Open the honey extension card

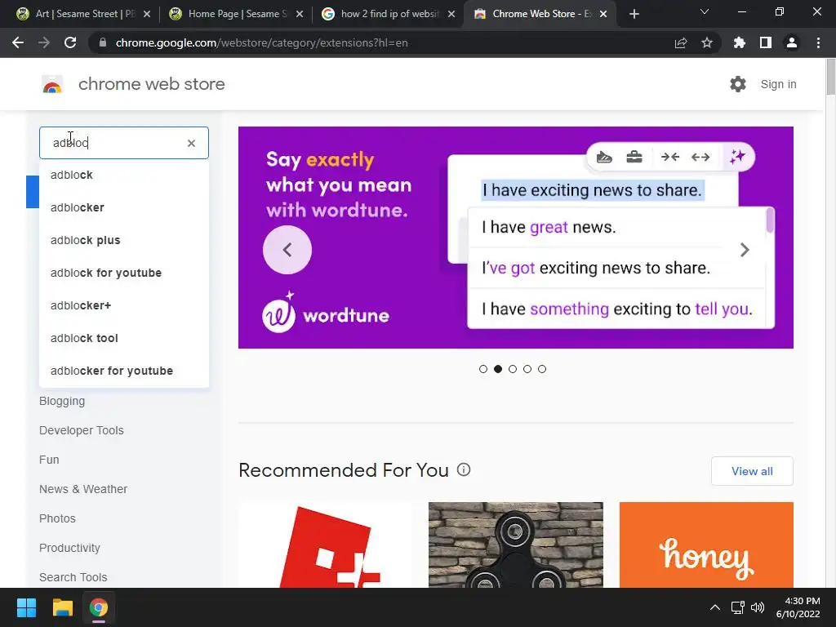pyautogui.click(x=706, y=545)
